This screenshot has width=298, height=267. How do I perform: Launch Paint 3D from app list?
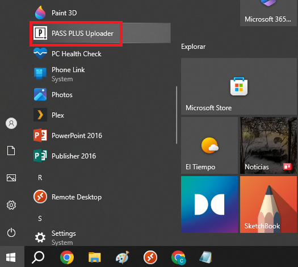point(100,12)
